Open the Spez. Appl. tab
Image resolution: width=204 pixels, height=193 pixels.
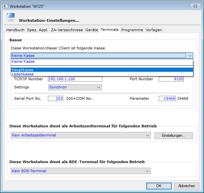click(x=37, y=30)
